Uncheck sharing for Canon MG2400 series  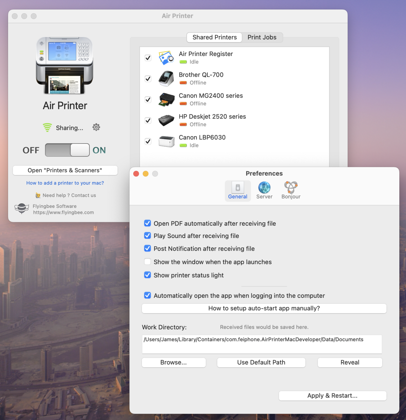point(148,100)
